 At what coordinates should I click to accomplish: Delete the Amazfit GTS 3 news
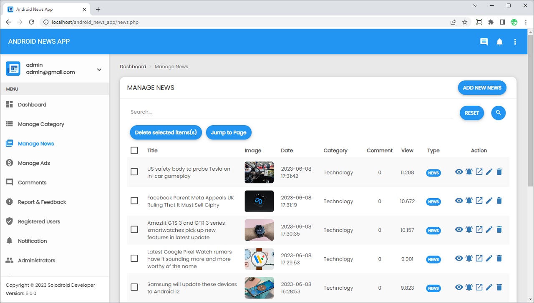pyautogui.click(x=499, y=229)
